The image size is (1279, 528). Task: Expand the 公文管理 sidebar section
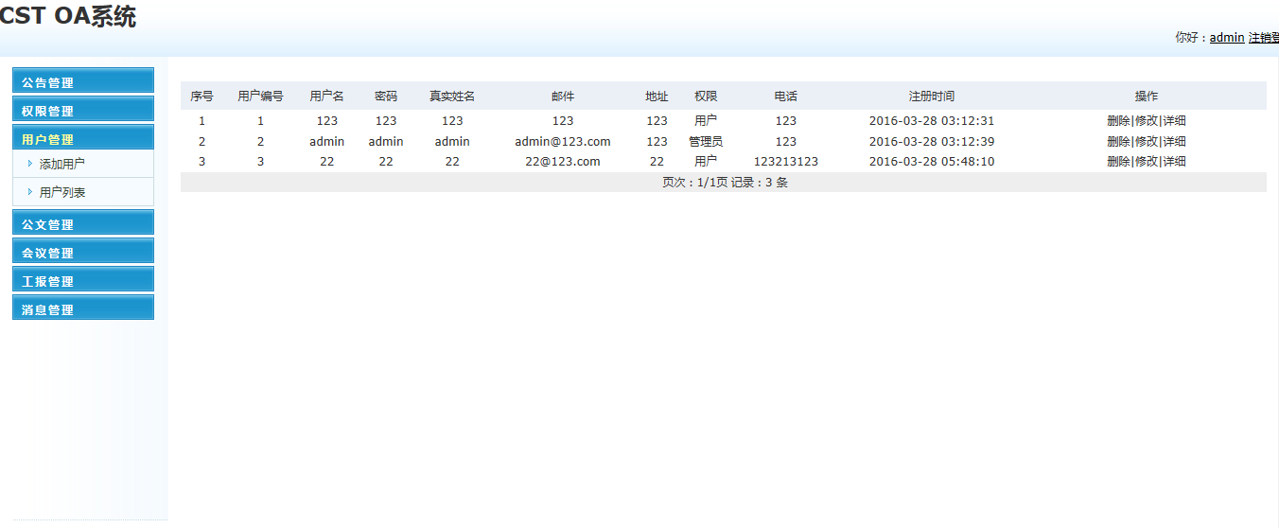point(83,222)
